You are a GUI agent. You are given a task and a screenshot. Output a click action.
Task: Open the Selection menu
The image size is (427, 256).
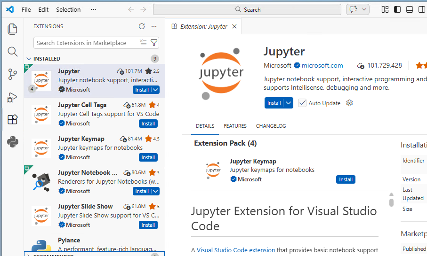tap(68, 9)
